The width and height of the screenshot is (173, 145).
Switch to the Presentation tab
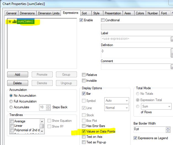pyautogui.click(x=113, y=13)
